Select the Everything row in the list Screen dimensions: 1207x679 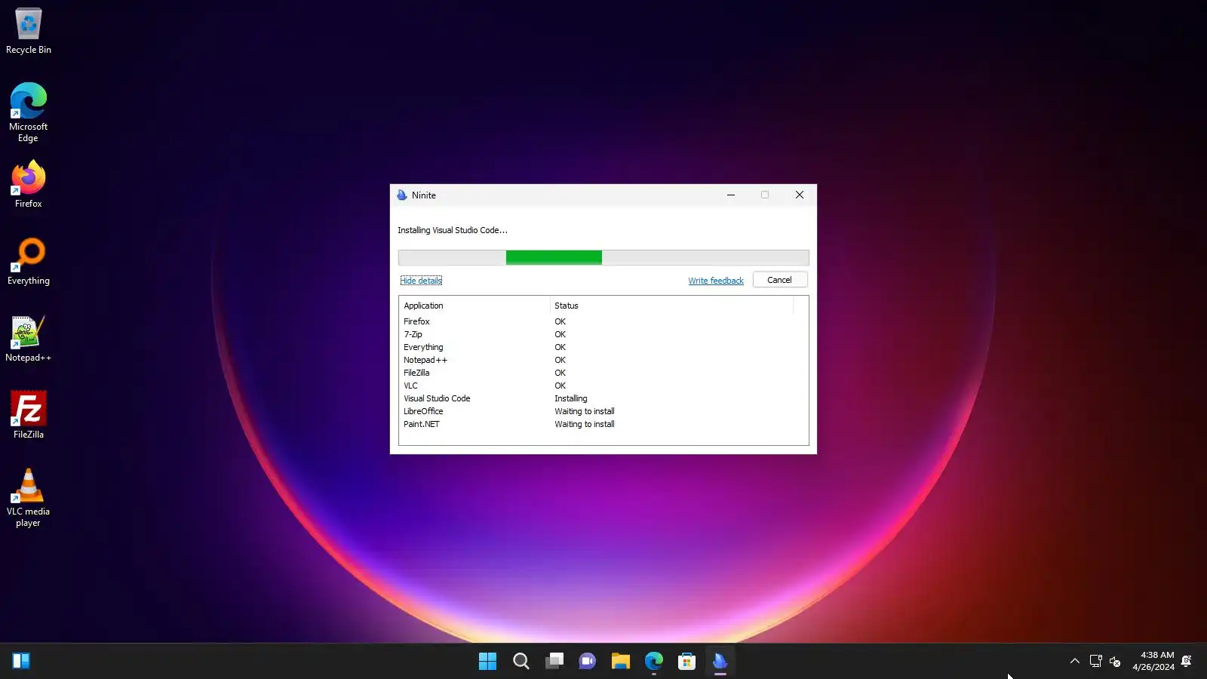(x=603, y=347)
